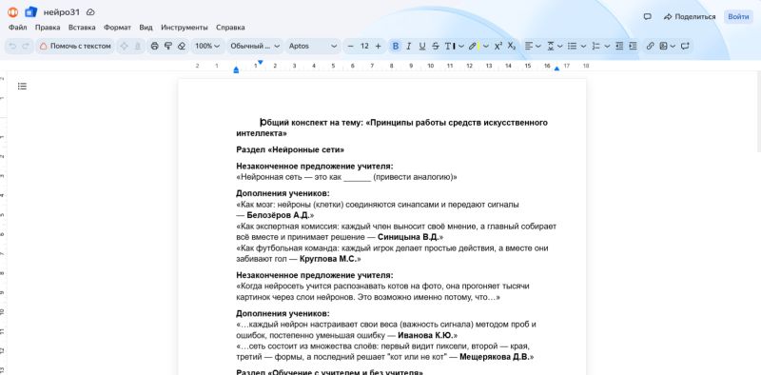Decrease font size with minus button

pyautogui.click(x=351, y=46)
